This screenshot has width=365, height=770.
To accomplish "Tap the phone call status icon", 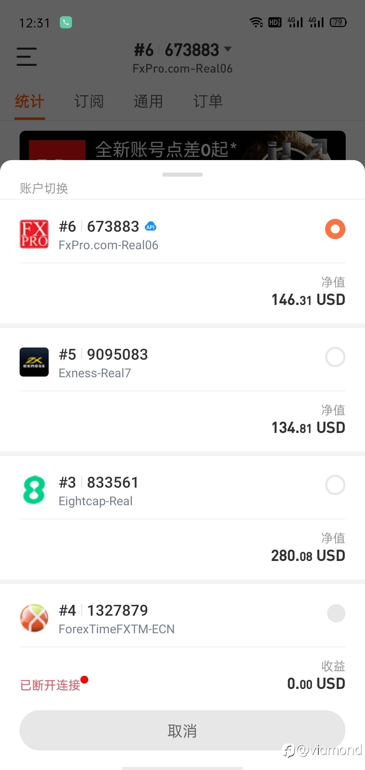I will point(66,23).
